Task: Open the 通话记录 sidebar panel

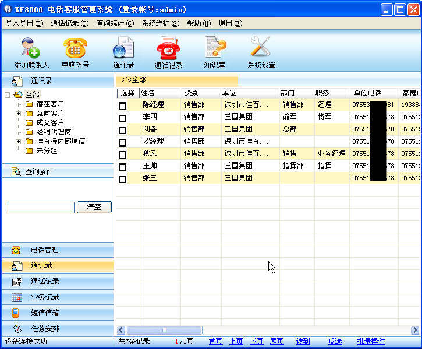Action: pyautogui.click(x=58, y=282)
